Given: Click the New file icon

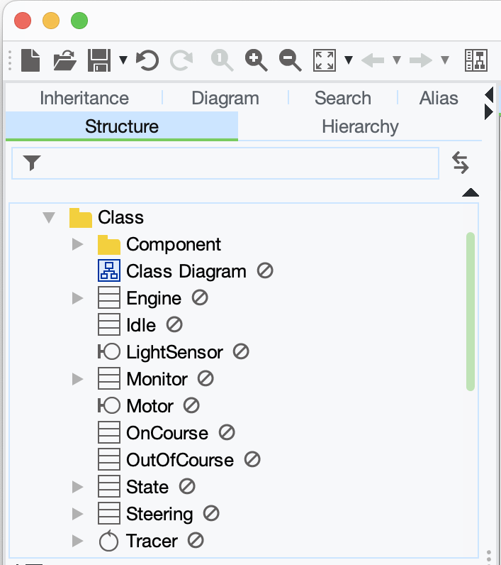Looking at the screenshot, I should 30,60.
